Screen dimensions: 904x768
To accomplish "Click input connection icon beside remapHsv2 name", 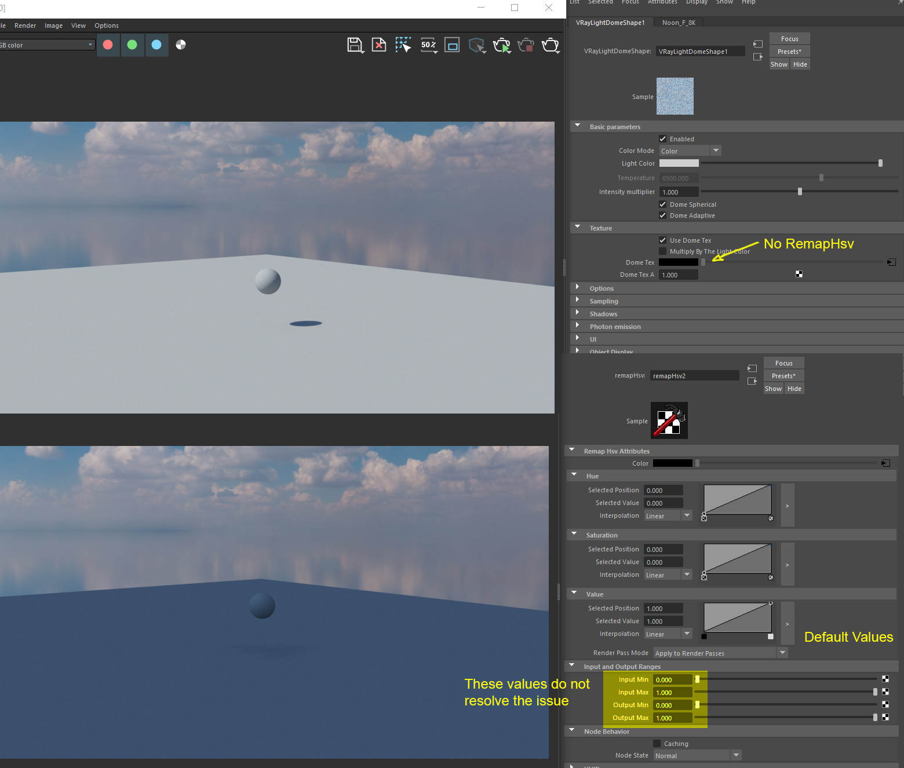I will coord(752,368).
